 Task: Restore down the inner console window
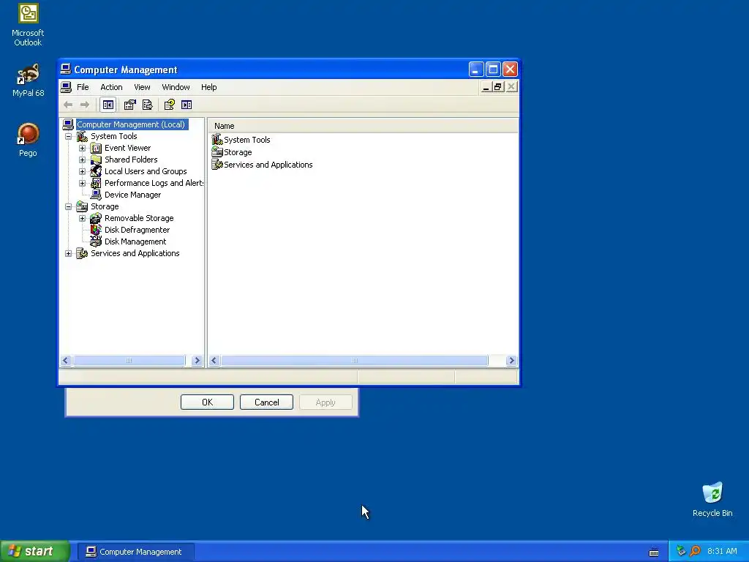point(498,87)
